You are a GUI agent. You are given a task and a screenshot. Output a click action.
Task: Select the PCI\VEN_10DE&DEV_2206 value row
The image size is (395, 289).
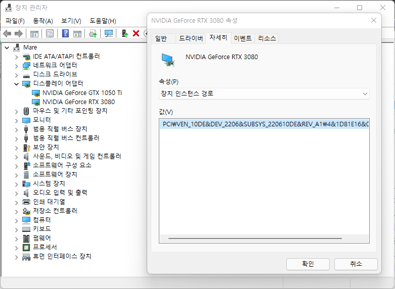point(264,124)
